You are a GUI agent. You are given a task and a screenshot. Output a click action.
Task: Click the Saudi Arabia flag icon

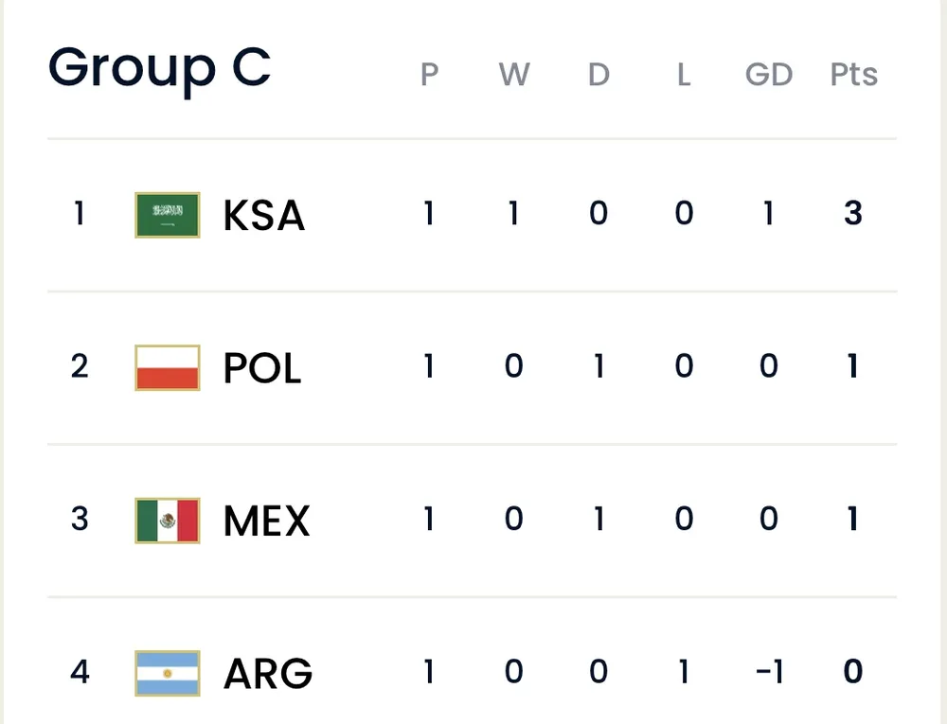(168, 215)
